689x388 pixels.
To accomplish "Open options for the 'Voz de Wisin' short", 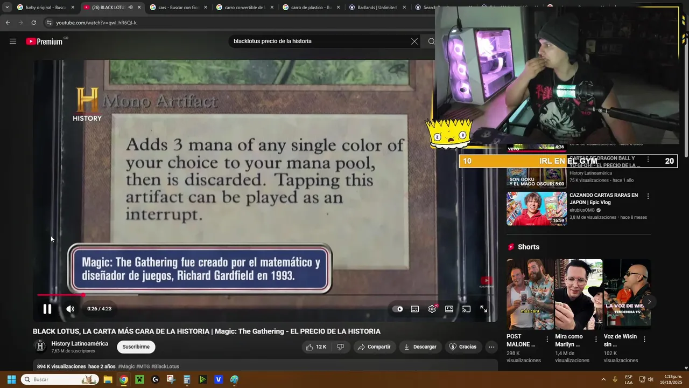I will tap(644, 339).
